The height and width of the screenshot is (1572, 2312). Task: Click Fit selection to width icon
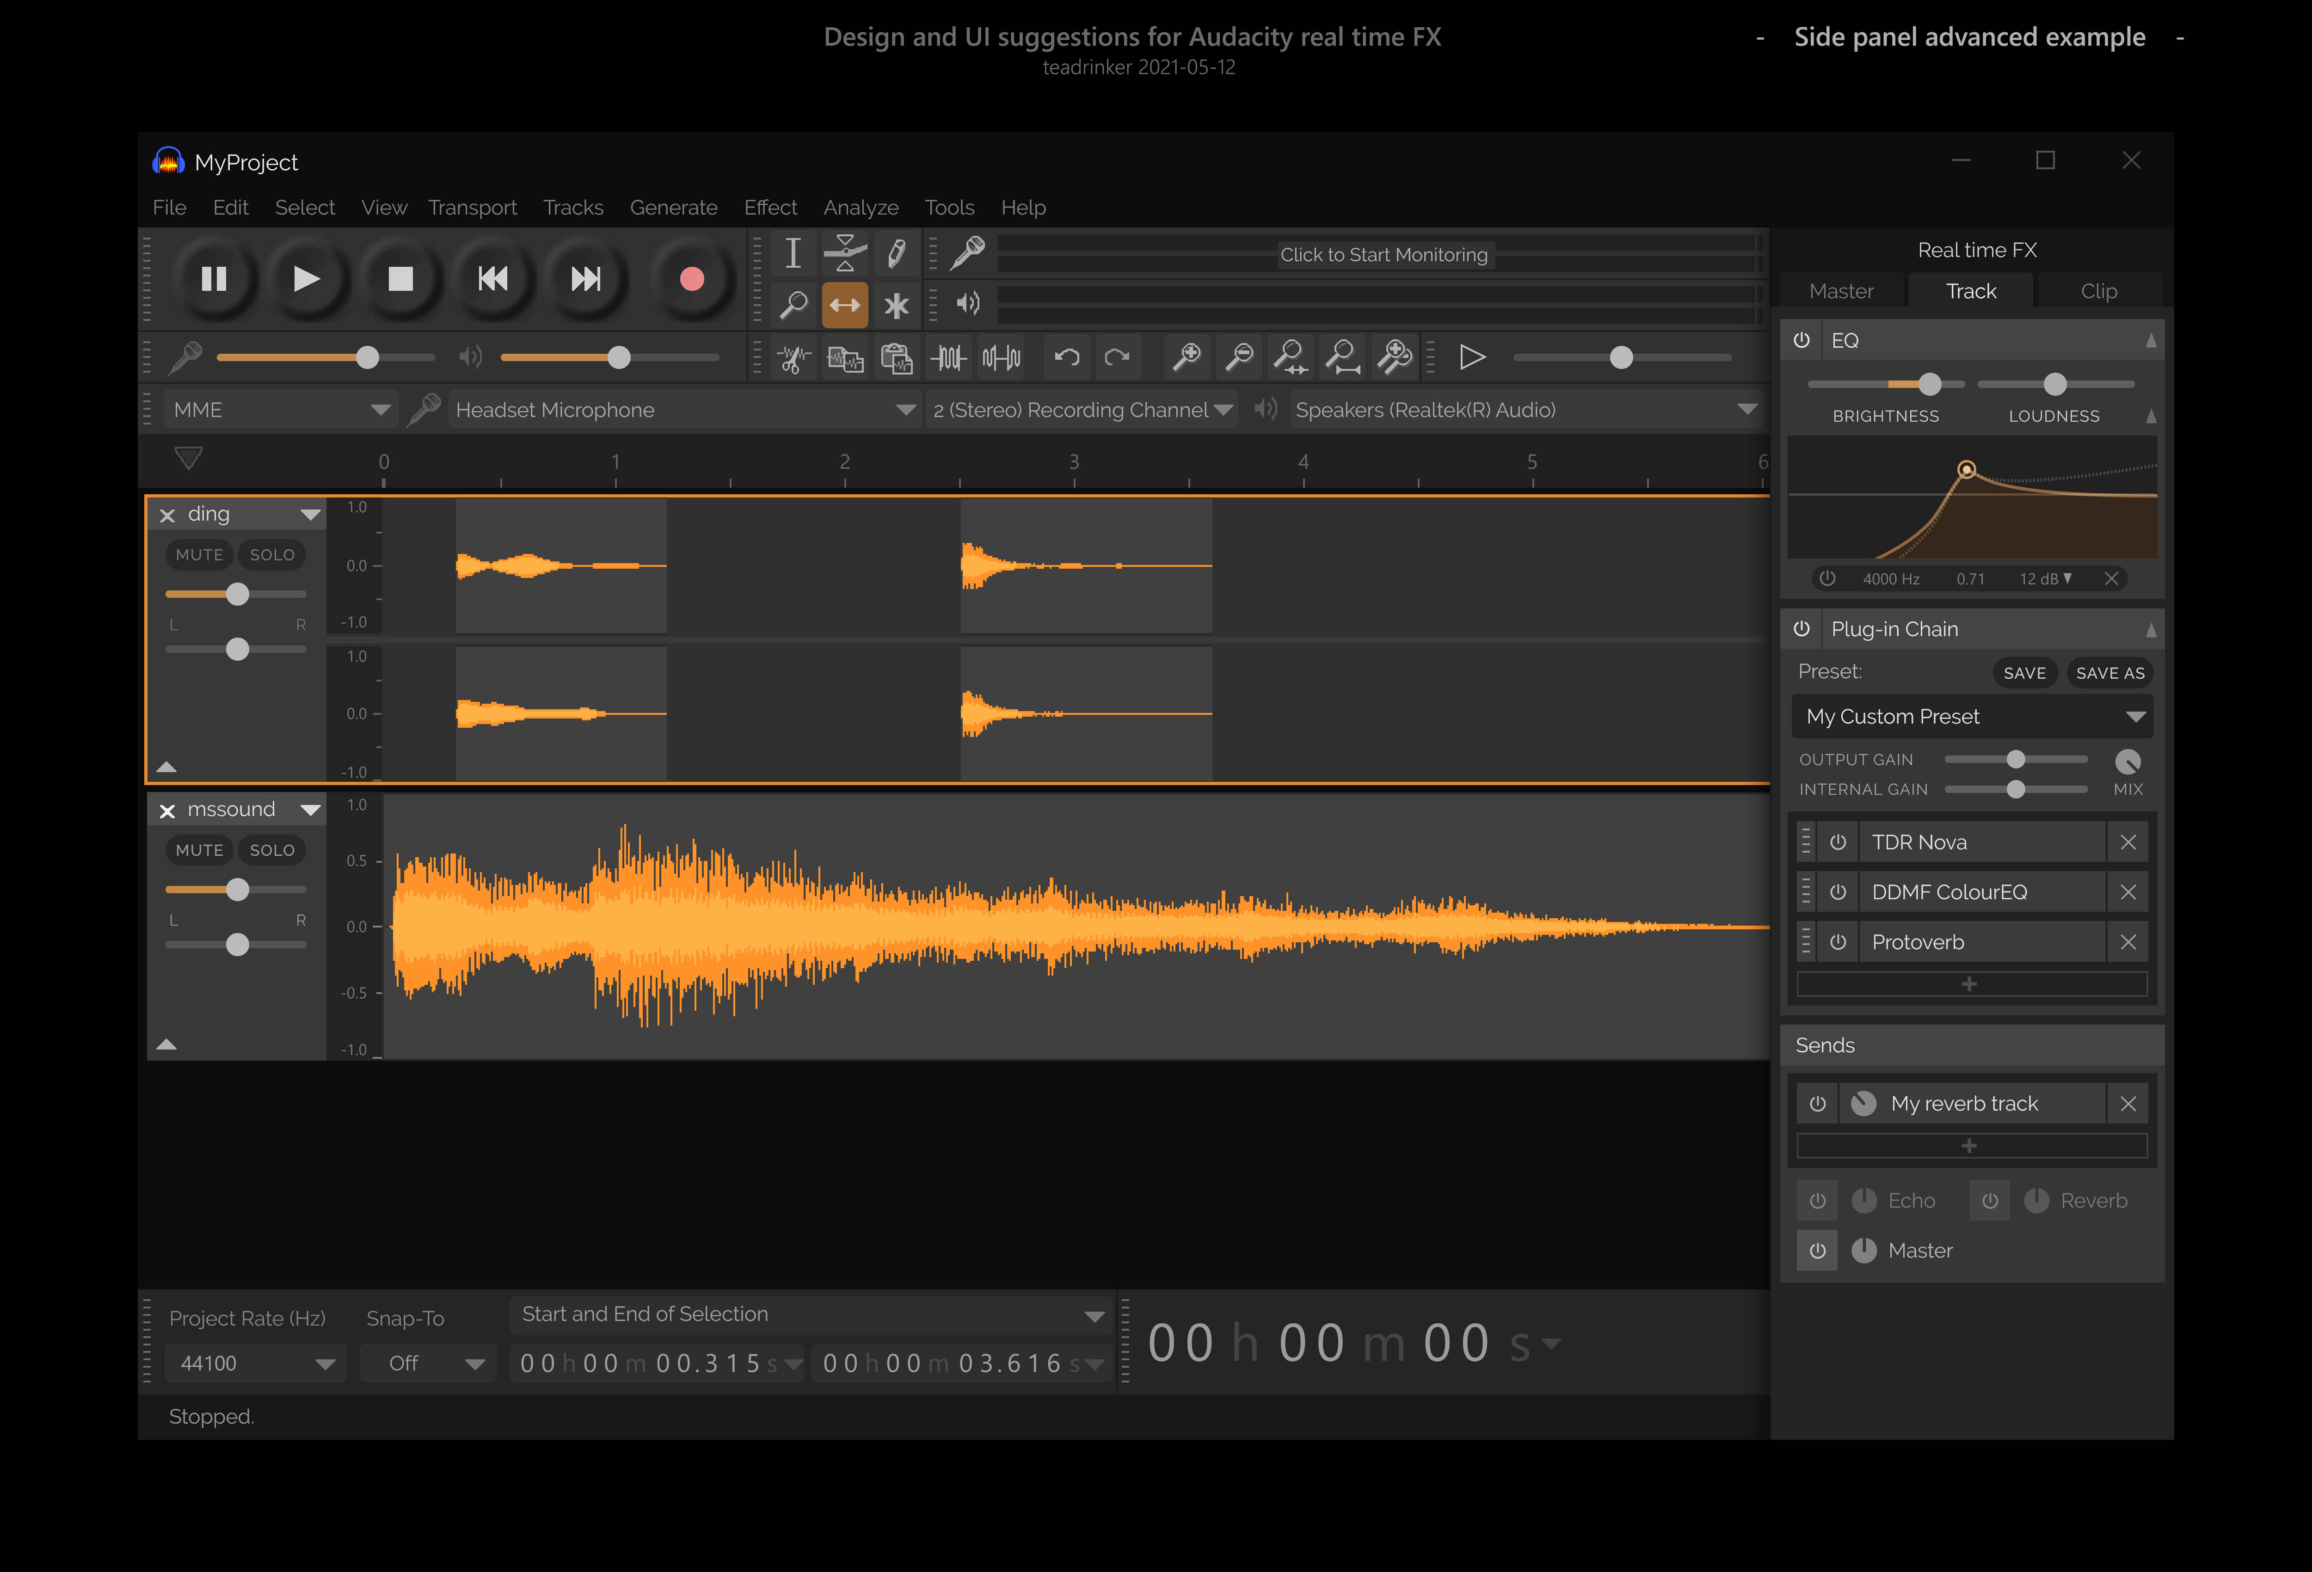point(1291,357)
